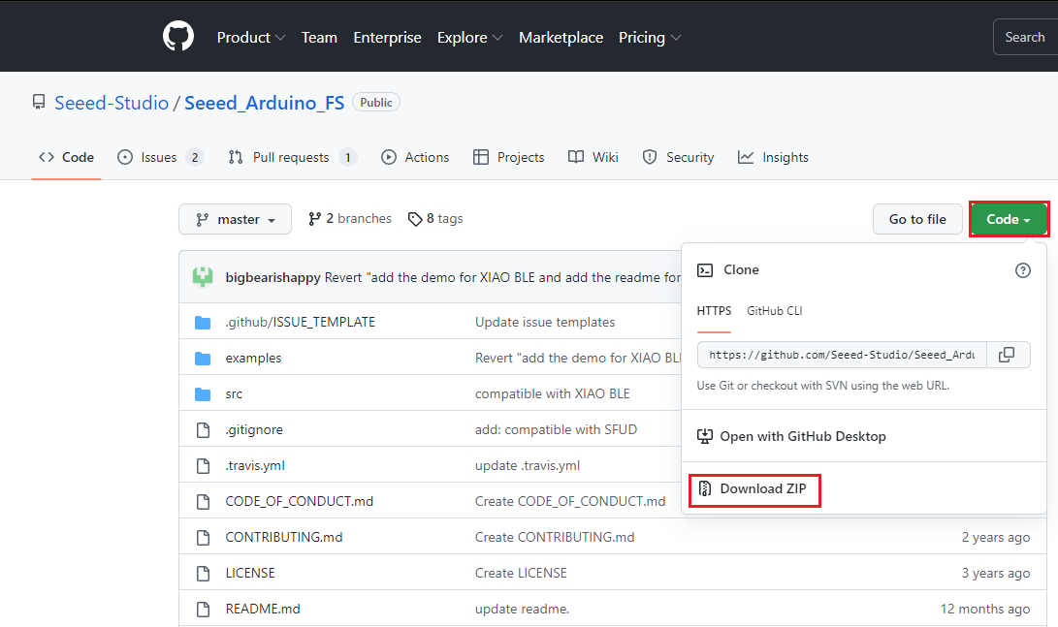Open the bigbearishappy author link
The width and height of the screenshot is (1058, 627).
tap(273, 278)
